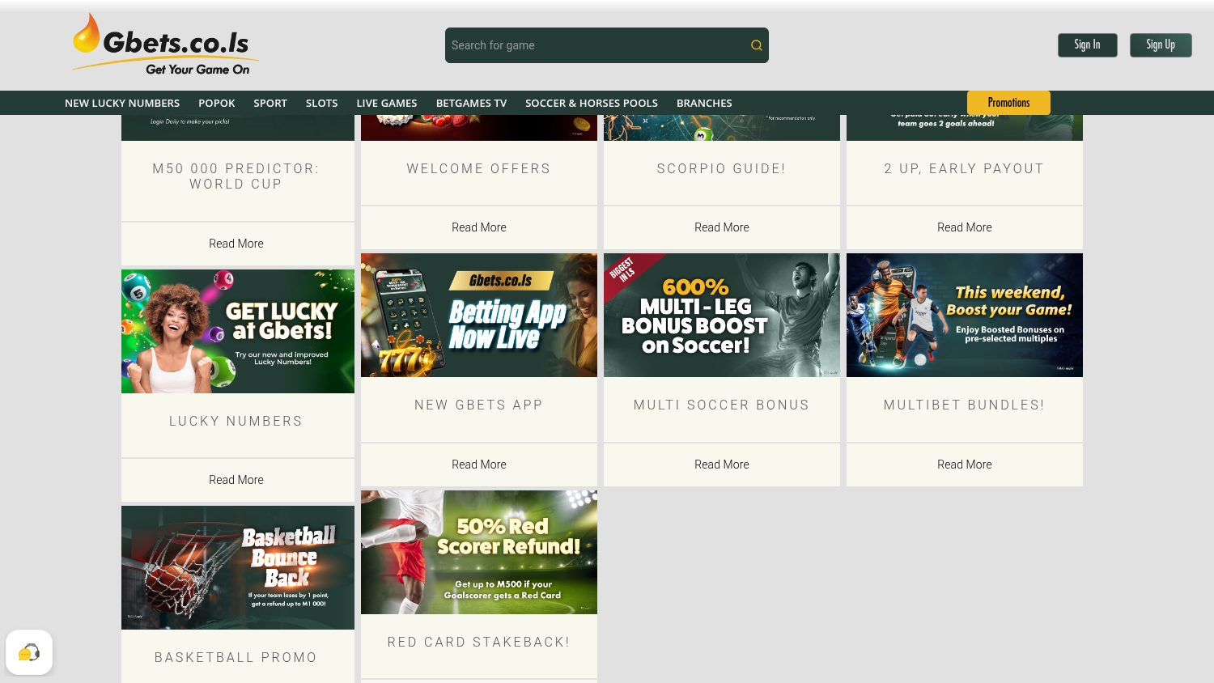The image size is (1214, 683).
Task: Click the Multibet Bundles title
Action: 965,405
